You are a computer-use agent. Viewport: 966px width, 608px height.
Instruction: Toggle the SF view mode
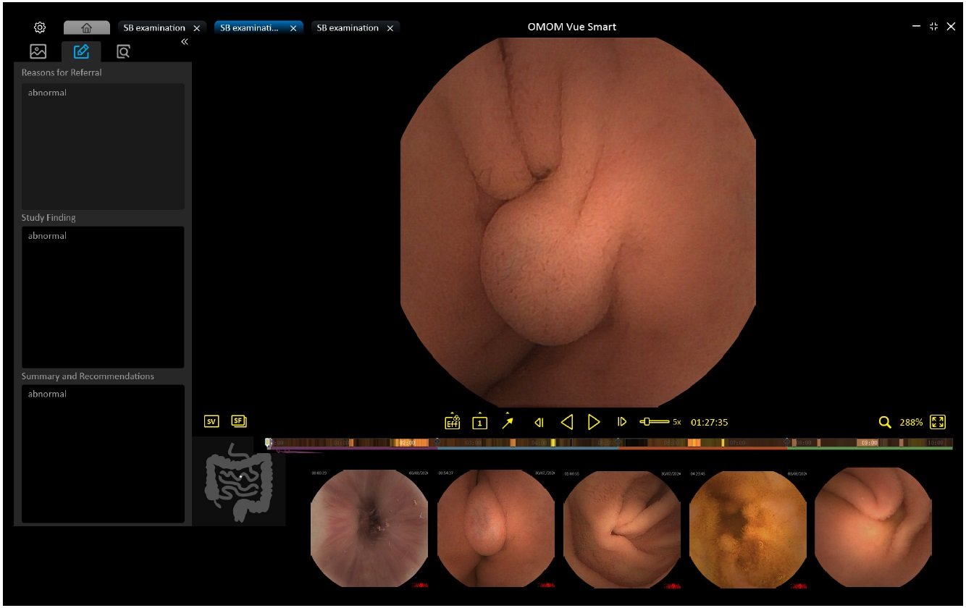[238, 421]
